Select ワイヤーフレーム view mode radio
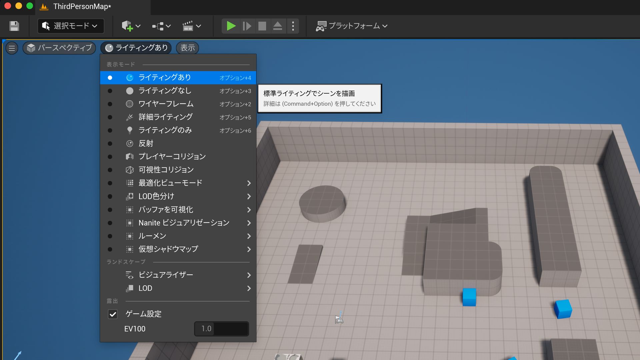 click(x=166, y=104)
